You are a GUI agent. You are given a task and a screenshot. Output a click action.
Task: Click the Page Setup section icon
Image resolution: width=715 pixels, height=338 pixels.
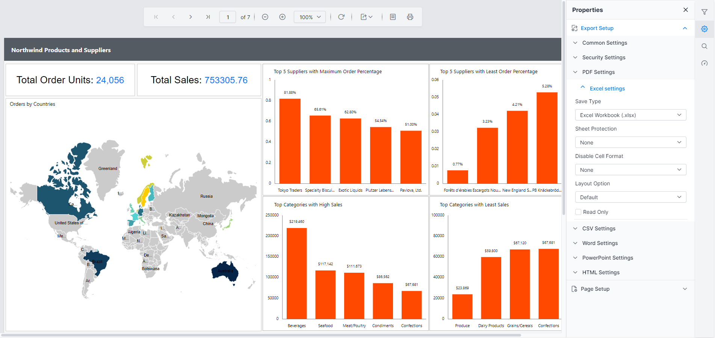(574, 289)
